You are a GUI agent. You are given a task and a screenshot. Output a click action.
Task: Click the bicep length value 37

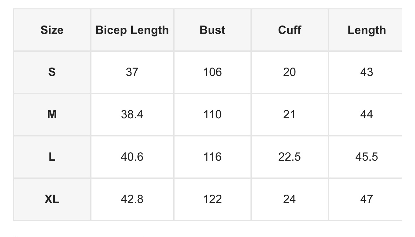(132, 72)
